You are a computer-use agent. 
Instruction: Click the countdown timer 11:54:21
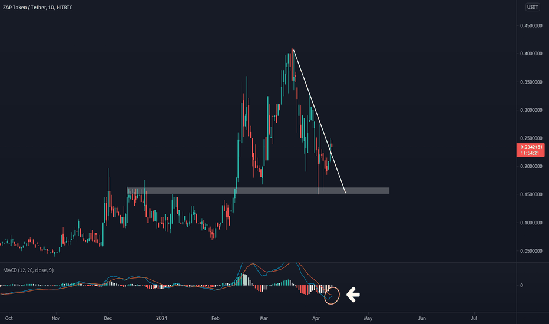[530, 153]
